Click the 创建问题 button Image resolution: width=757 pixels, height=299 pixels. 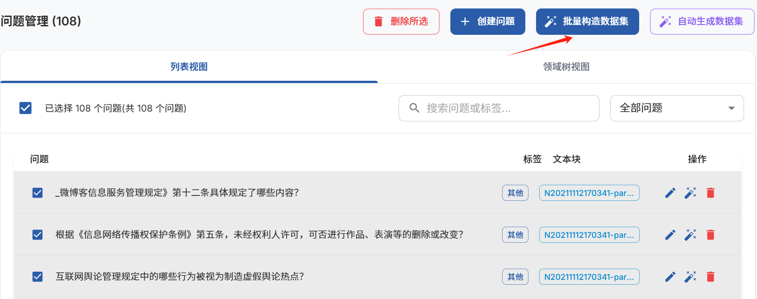487,21
